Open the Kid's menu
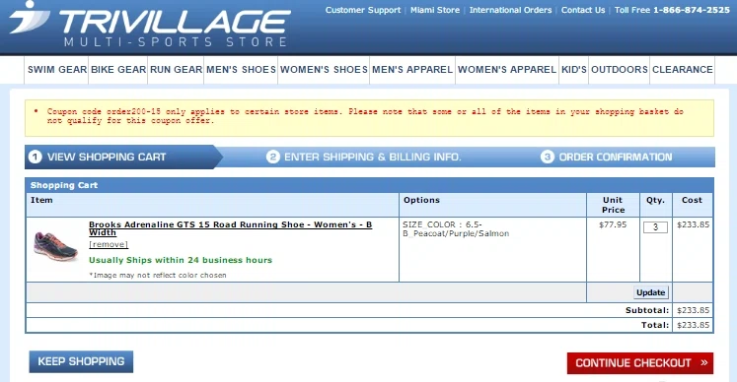This screenshot has height=382, width=737. tap(574, 70)
